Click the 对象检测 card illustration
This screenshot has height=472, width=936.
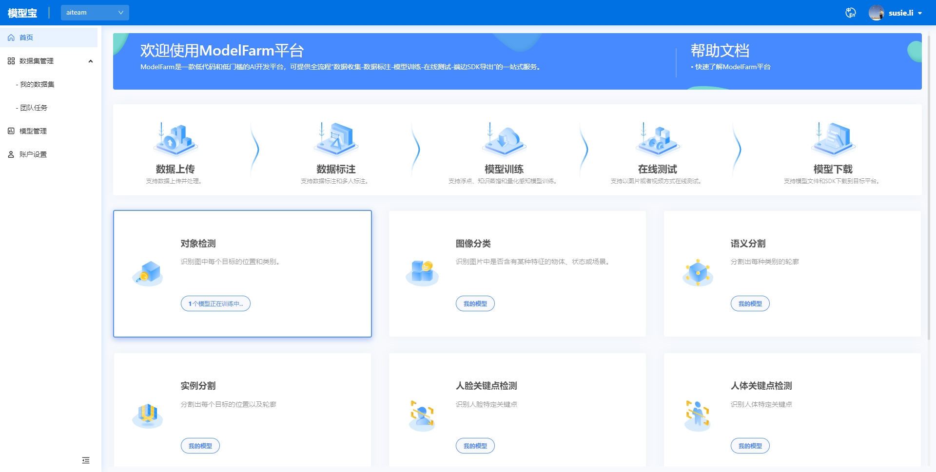[x=148, y=273]
